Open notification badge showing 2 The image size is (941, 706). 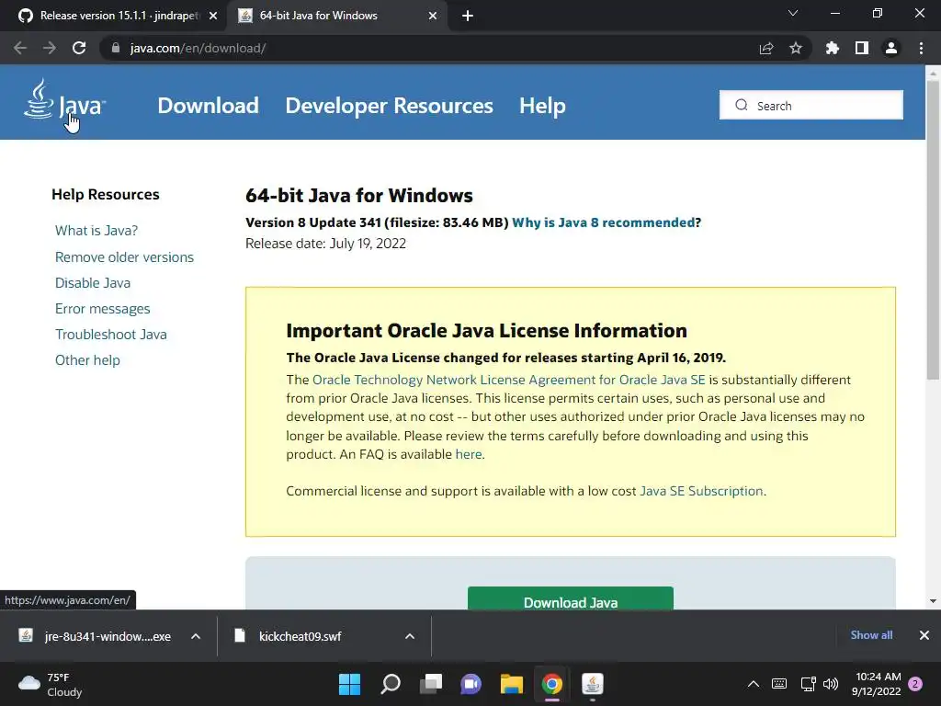pyautogui.click(x=915, y=684)
